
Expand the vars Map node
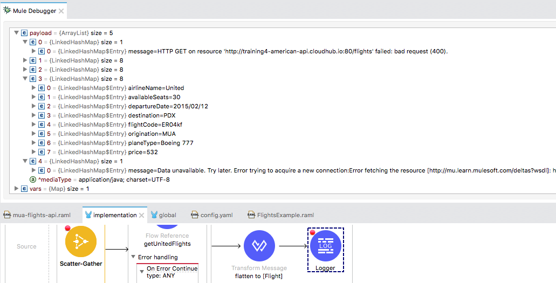coord(16,188)
